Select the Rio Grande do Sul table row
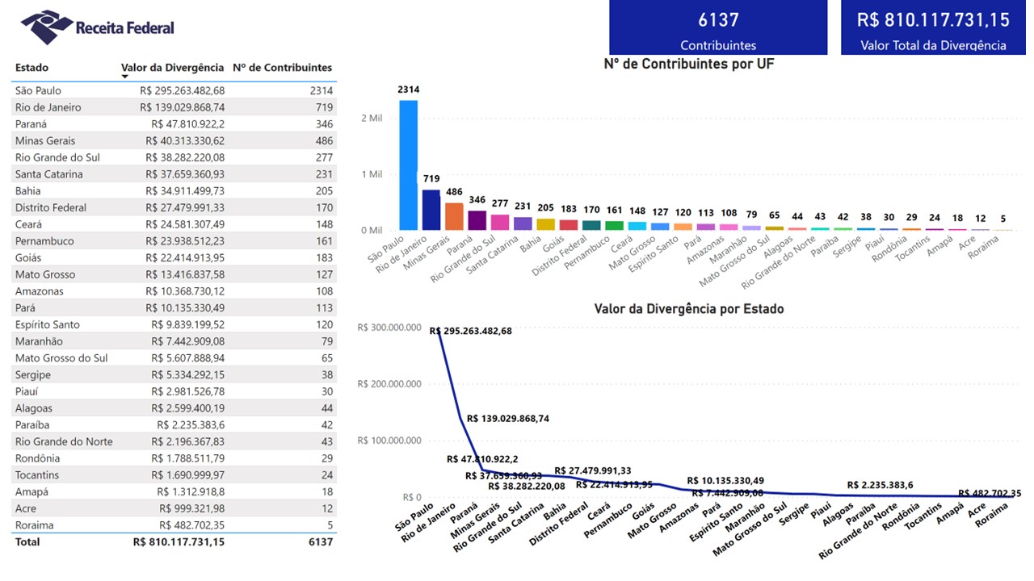This screenshot has height=581, width=1034. pyautogui.click(x=174, y=157)
